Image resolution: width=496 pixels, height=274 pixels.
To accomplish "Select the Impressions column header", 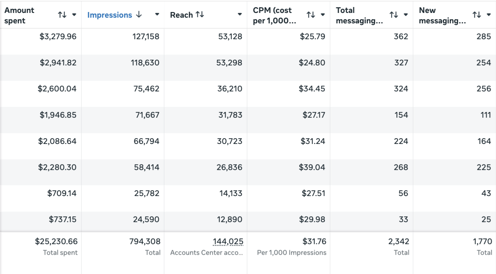I will pyautogui.click(x=109, y=15).
